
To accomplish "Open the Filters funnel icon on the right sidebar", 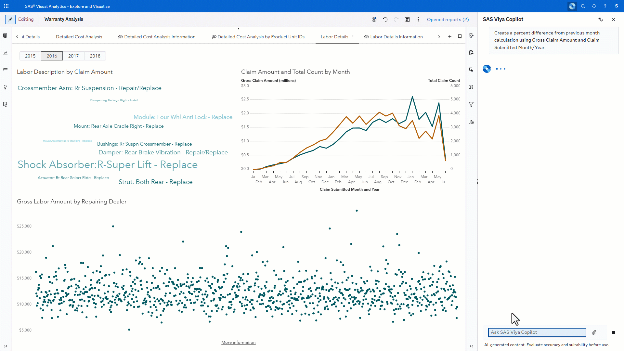I will pos(471,104).
